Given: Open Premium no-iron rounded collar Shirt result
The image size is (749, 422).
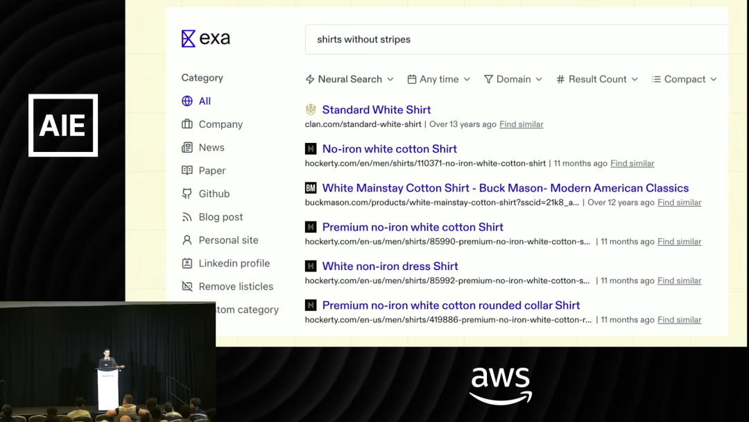Looking at the screenshot, I should [x=451, y=305].
